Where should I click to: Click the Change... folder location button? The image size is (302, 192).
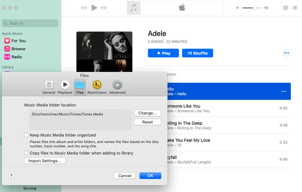click(x=148, y=113)
